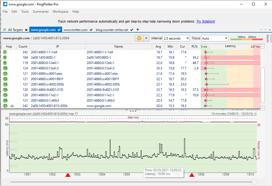
Task: Open dropdown arrow next to pause button
Action: point(146,38)
